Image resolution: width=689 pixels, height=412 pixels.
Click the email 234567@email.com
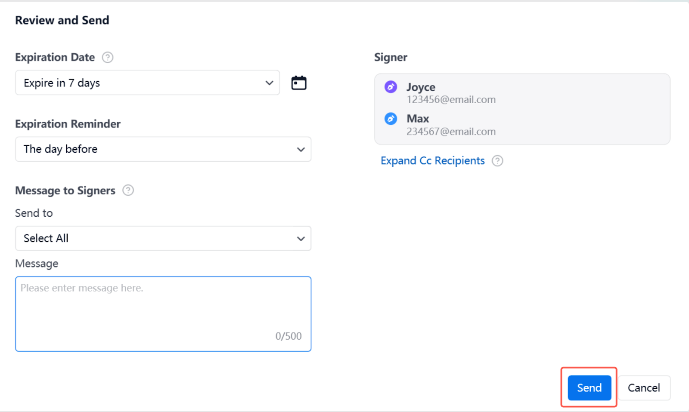pos(451,132)
